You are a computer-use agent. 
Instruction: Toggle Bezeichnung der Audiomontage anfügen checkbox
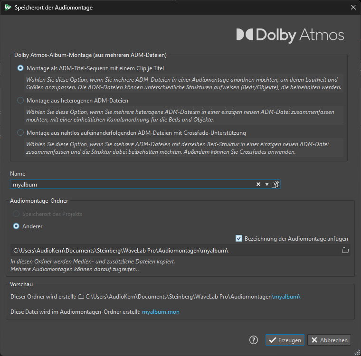click(239, 238)
